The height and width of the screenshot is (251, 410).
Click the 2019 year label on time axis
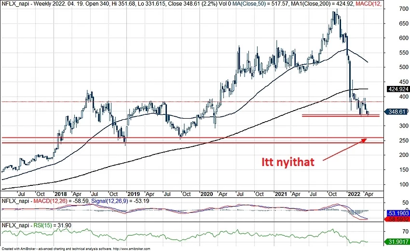[x=134, y=194]
